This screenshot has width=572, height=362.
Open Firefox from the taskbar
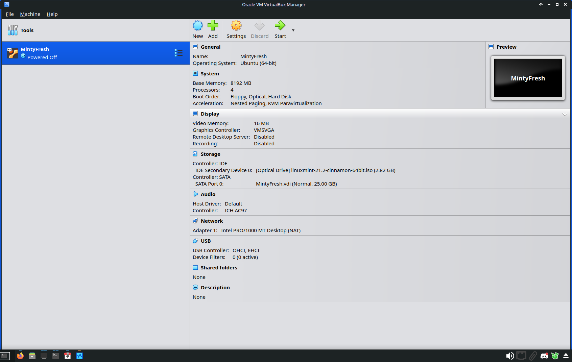(20, 356)
